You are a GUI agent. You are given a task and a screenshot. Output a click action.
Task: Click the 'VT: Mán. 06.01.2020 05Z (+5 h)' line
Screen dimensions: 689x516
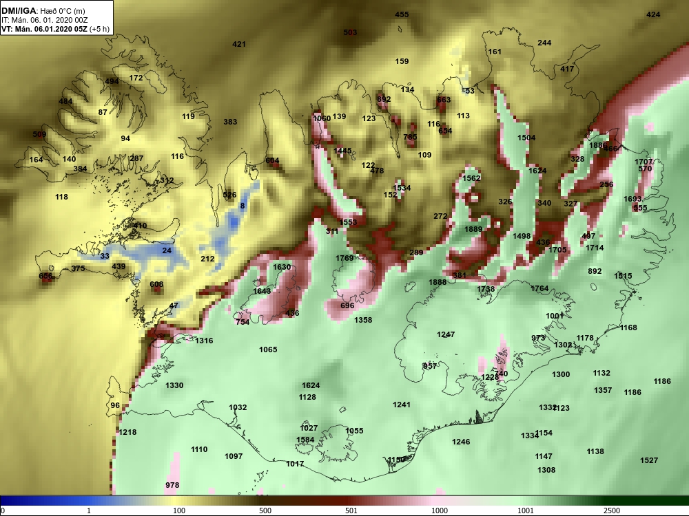tap(55, 30)
